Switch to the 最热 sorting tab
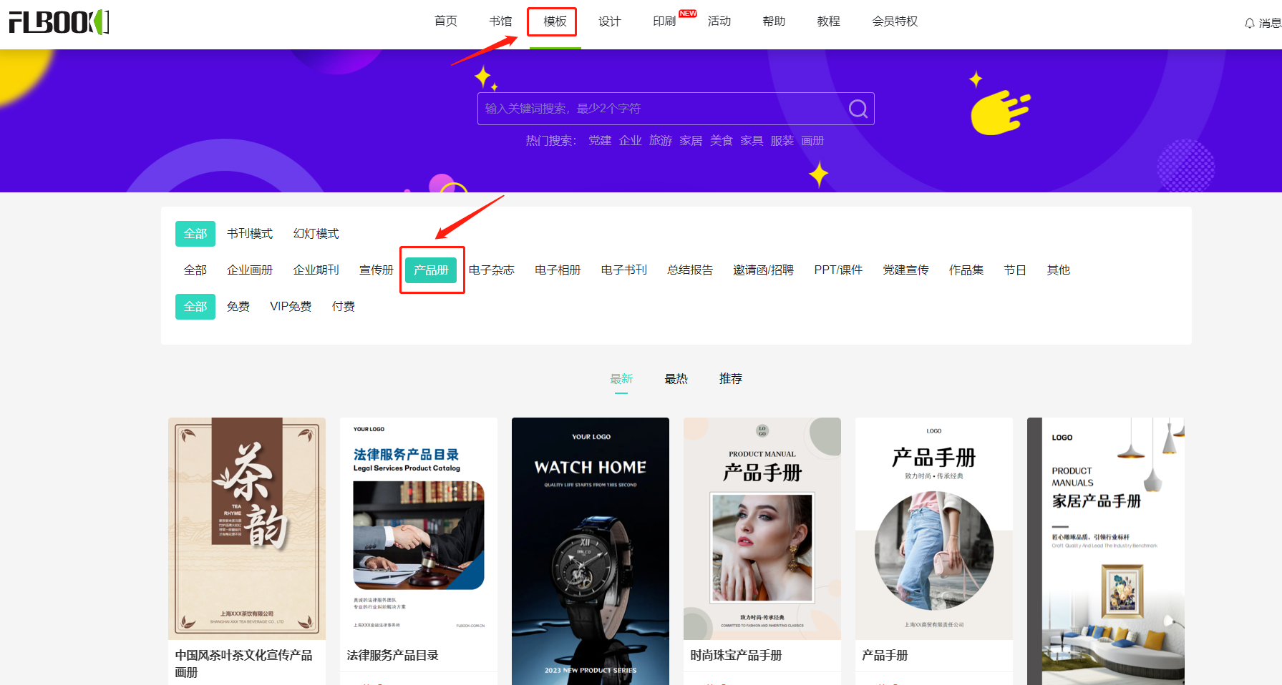This screenshot has height=685, width=1282. tap(676, 379)
